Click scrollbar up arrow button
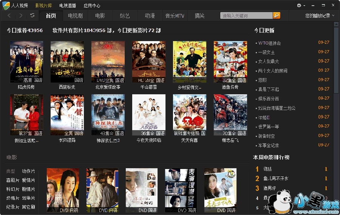 click(x=336, y=24)
